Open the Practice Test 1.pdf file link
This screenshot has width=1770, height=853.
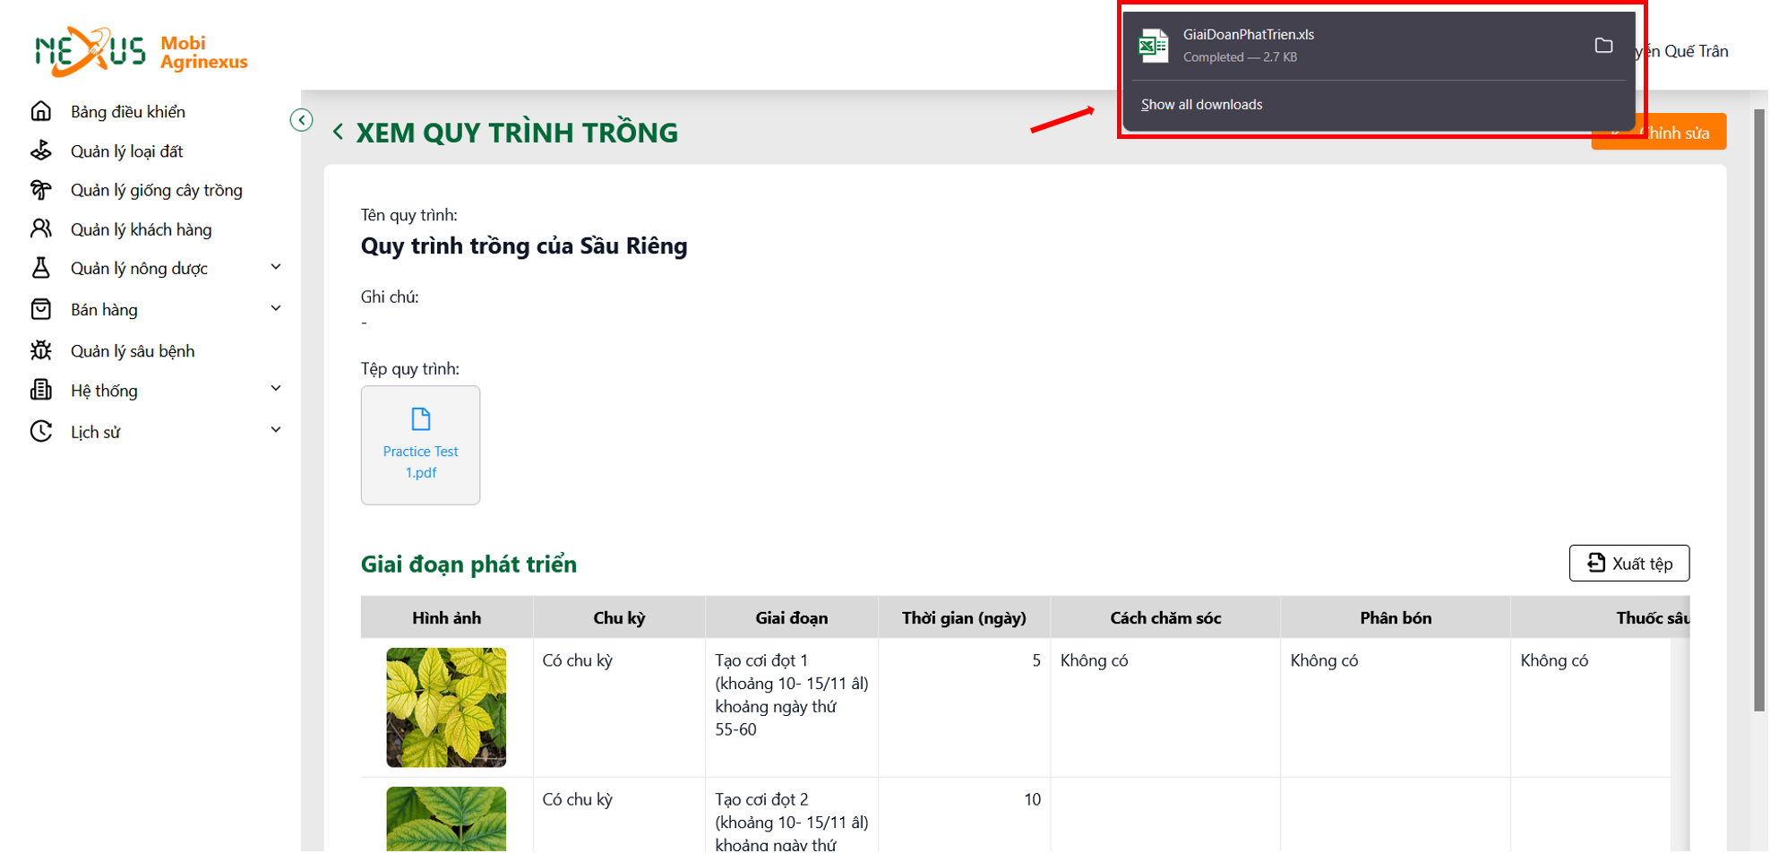(x=421, y=462)
